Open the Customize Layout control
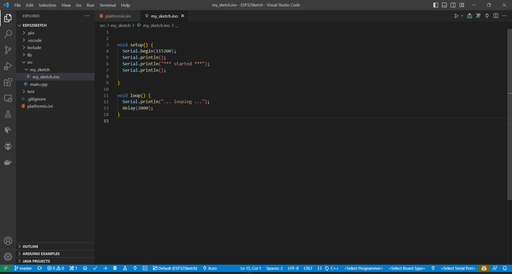Viewport: 512px width, 274px height. pos(462,5)
